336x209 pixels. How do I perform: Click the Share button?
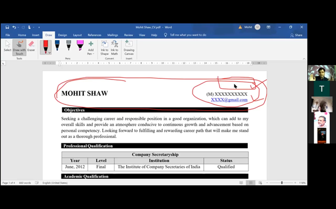tap(296, 35)
